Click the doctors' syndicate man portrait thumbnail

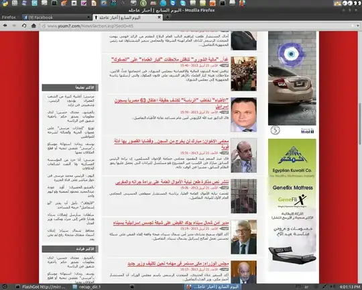tap(243, 115)
